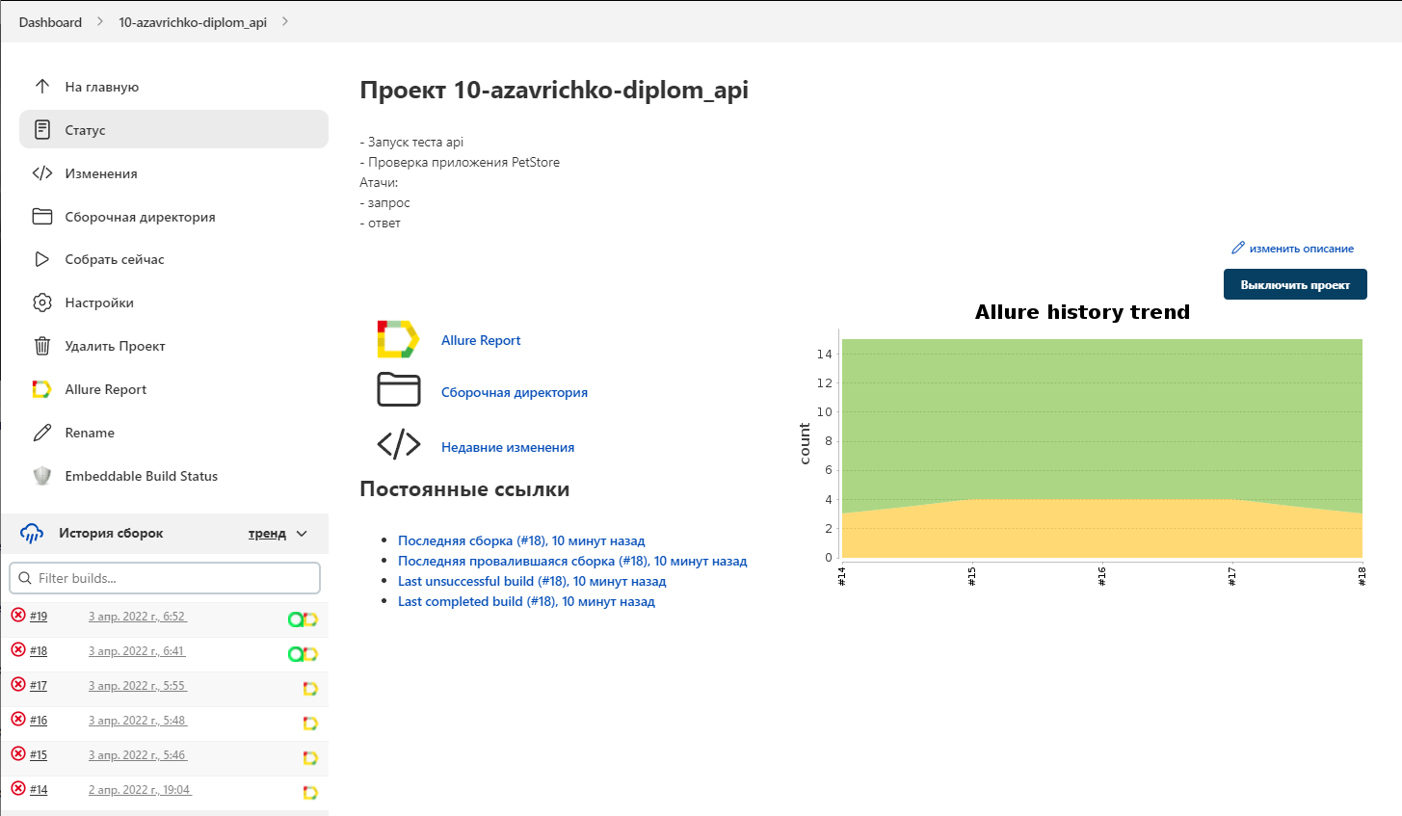Open 'Изменения' in the sidebar
The width and height of the screenshot is (1402, 816).
tap(173, 173)
